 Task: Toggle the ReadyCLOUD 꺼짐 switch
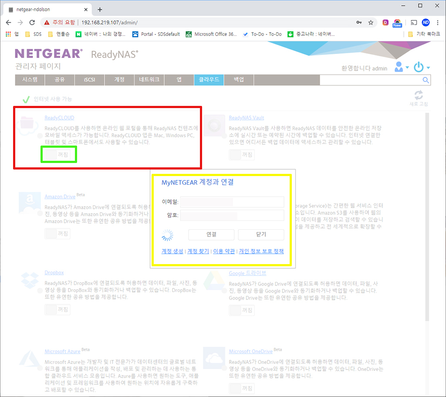[57, 155]
